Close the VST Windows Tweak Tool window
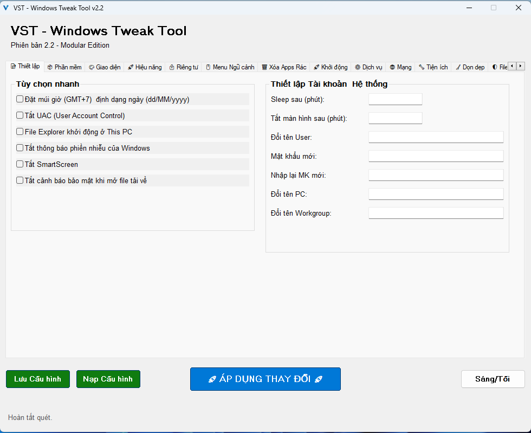531x433 pixels. point(519,8)
